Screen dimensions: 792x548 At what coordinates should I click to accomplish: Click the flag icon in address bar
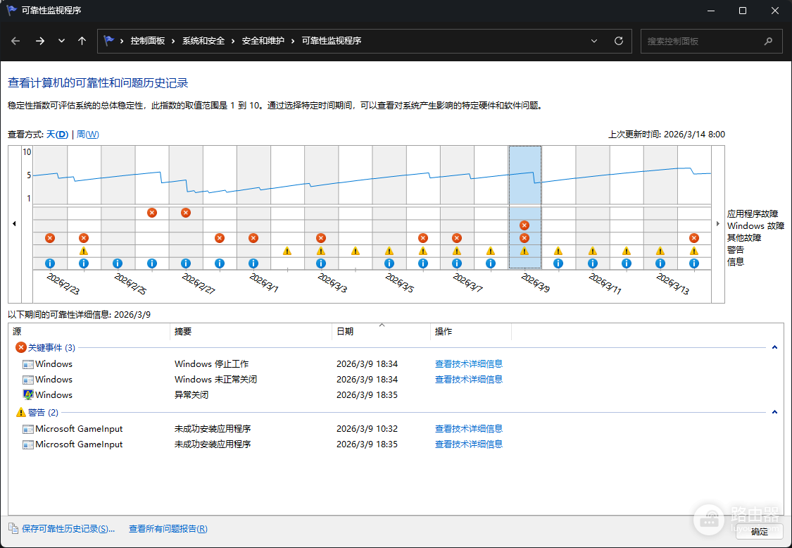pyautogui.click(x=108, y=40)
